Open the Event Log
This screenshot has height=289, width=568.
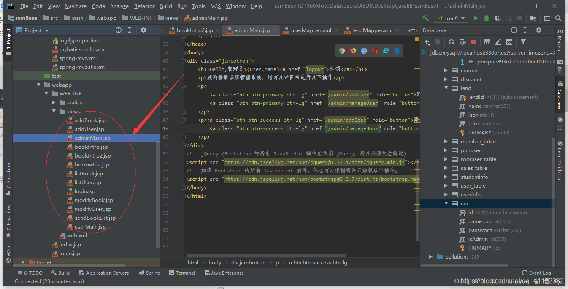[x=536, y=273]
